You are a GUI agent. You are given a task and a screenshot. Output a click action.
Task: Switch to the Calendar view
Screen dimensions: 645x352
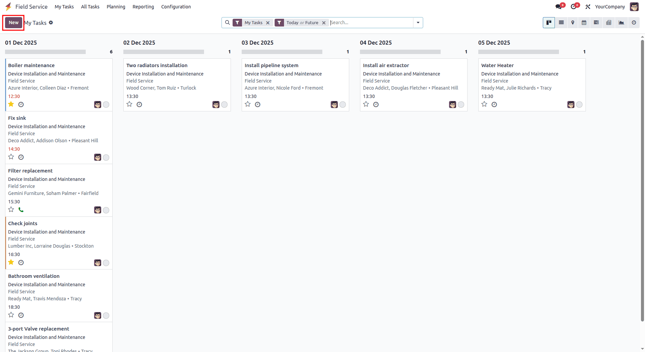tap(584, 22)
